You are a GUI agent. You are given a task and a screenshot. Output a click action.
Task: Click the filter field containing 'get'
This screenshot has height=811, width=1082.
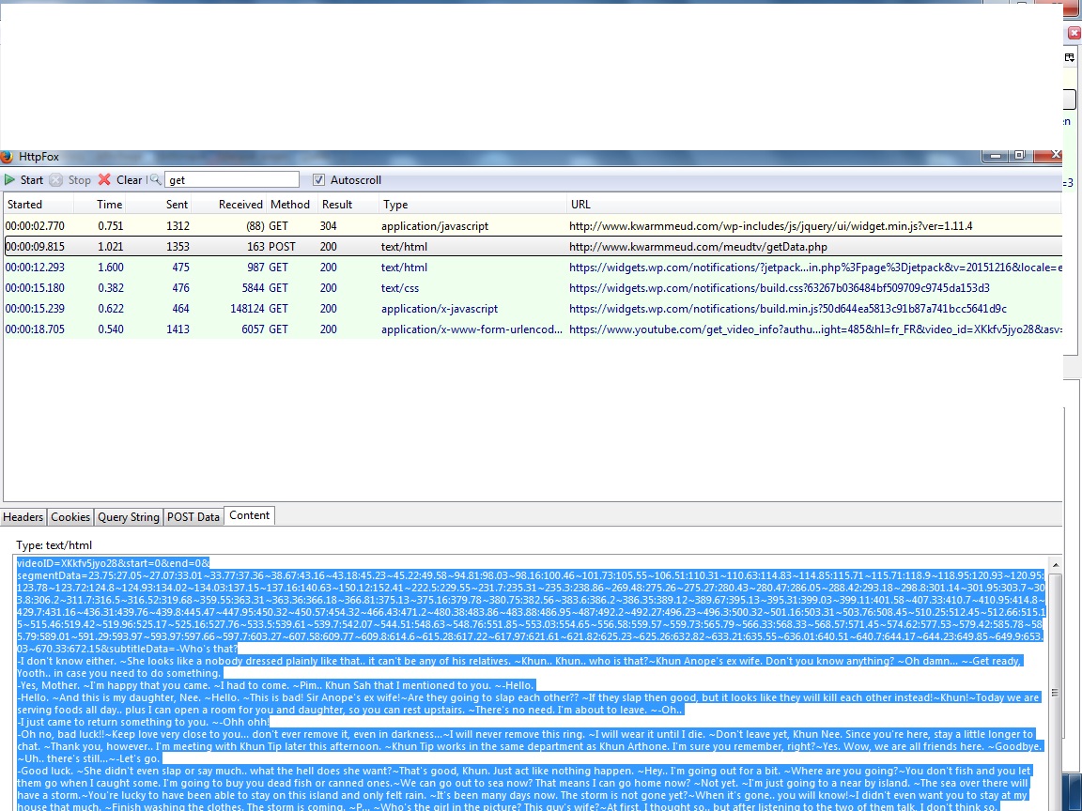[x=232, y=180]
